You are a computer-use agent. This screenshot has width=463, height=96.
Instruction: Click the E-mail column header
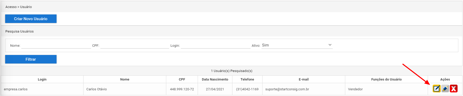tap(304, 79)
